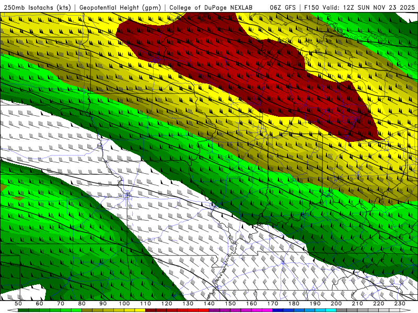Click the 70 value on color scale
Screen dimensions: 418x313
[61, 304]
